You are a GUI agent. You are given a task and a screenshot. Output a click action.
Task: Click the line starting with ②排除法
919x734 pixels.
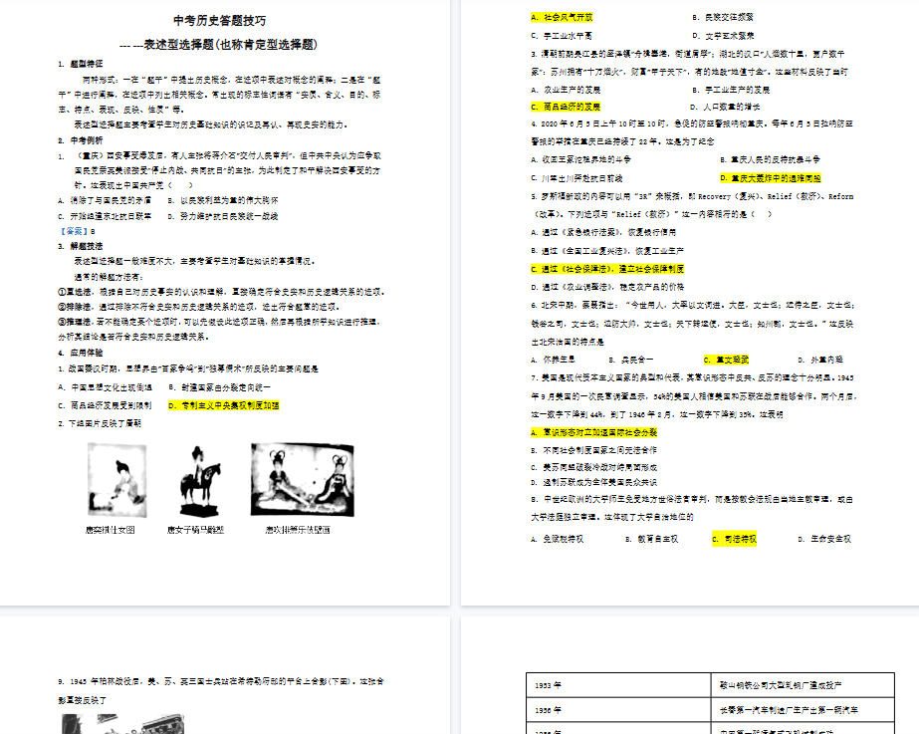click(199, 307)
